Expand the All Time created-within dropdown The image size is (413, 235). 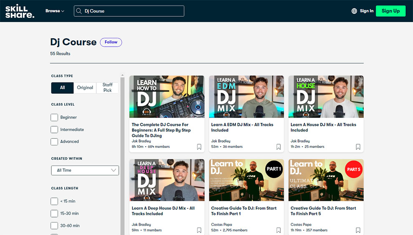[x=85, y=170]
